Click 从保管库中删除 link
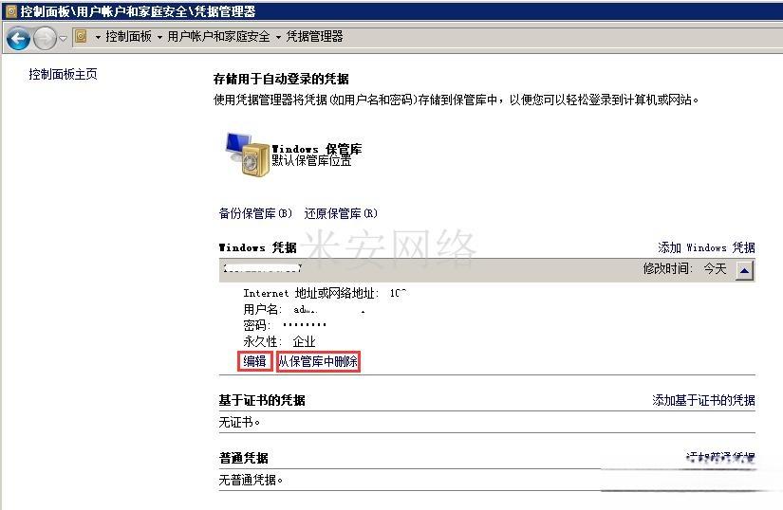783x510 pixels. pos(318,361)
